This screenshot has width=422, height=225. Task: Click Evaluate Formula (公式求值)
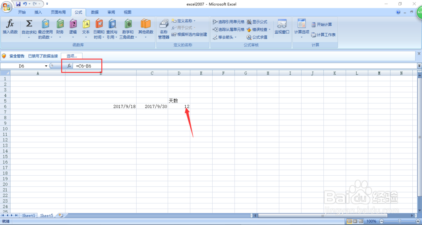(x=257, y=37)
